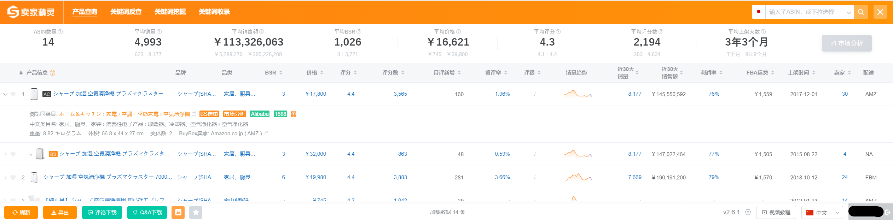The height and width of the screenshot is (220, 893).
Task: View sales trend chart for row 1
Action: [578, 94]
